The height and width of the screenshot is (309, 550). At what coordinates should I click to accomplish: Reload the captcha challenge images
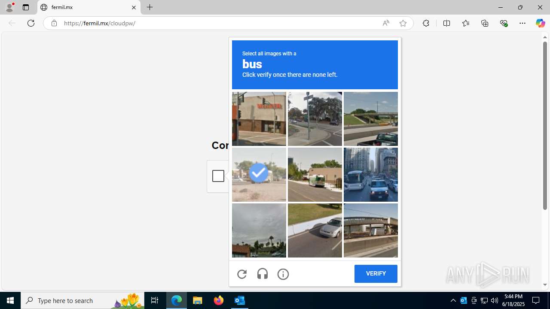click(x=242, y=274)
